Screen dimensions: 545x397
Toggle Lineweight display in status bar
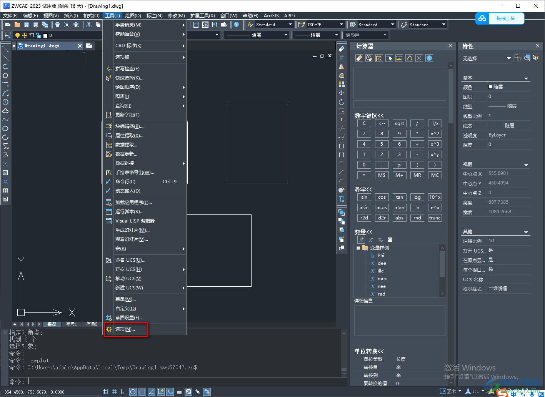click(x=179, y=392)
